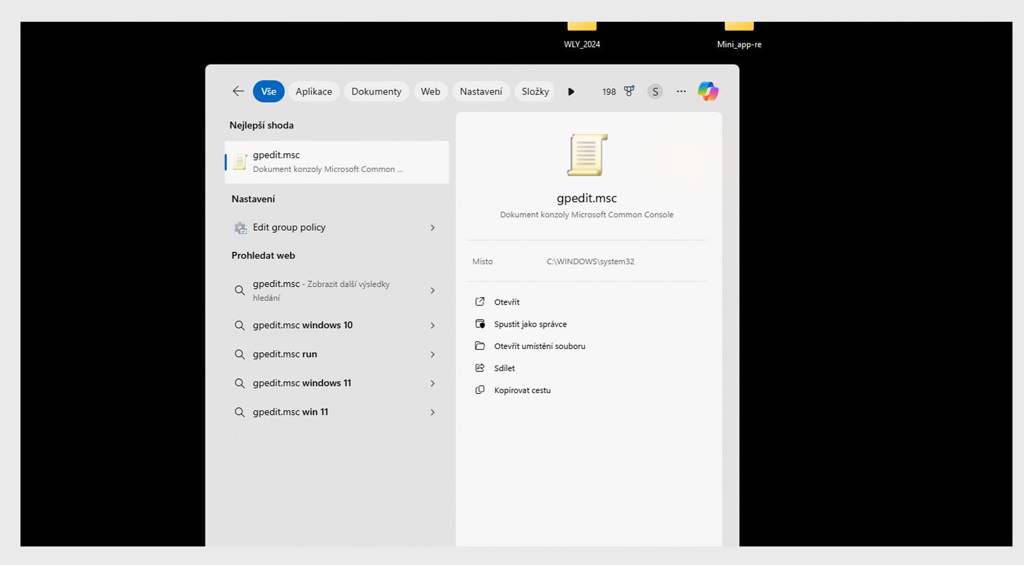Screen dimensions: 1024x565
Task: Click the 198 rewards points count
Action: (x=609, y=92)
